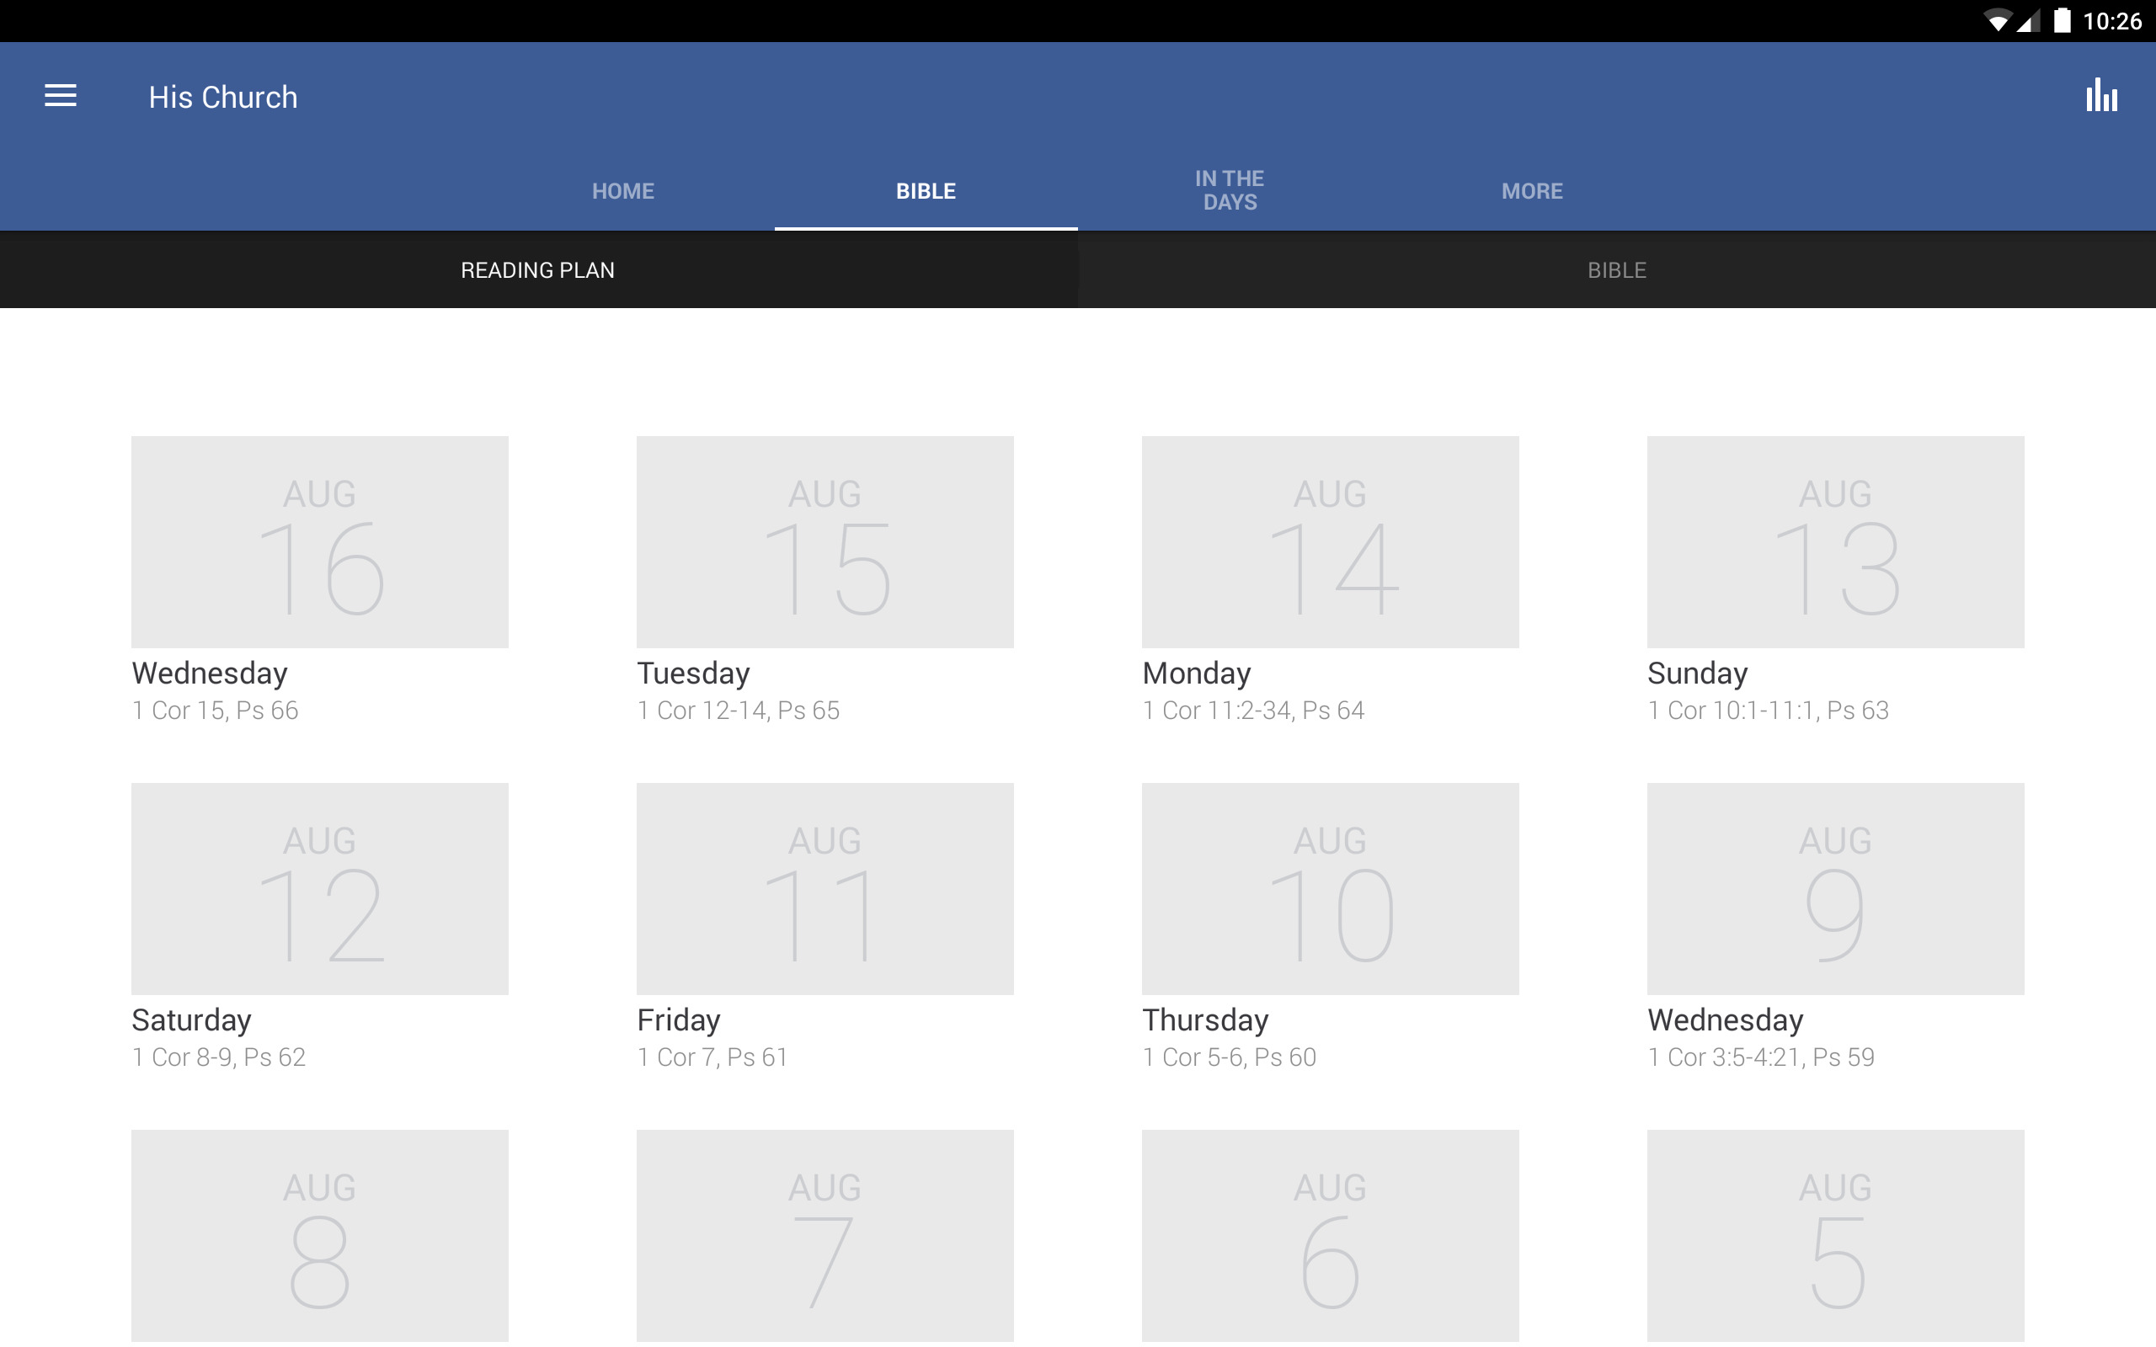Open the Aug 9 Wednesday reading
The width and height of the screenshot is (2156, 1347).
click(x=1835, y=888)
